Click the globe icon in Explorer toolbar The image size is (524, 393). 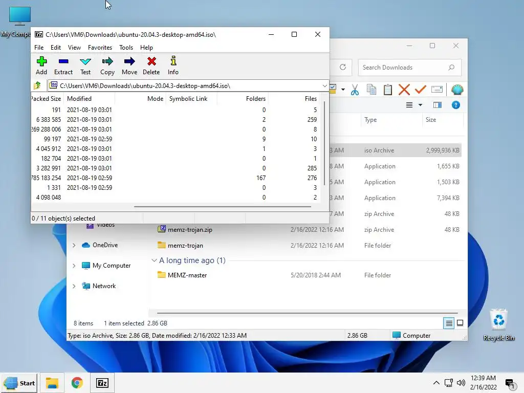coord(457,90)
